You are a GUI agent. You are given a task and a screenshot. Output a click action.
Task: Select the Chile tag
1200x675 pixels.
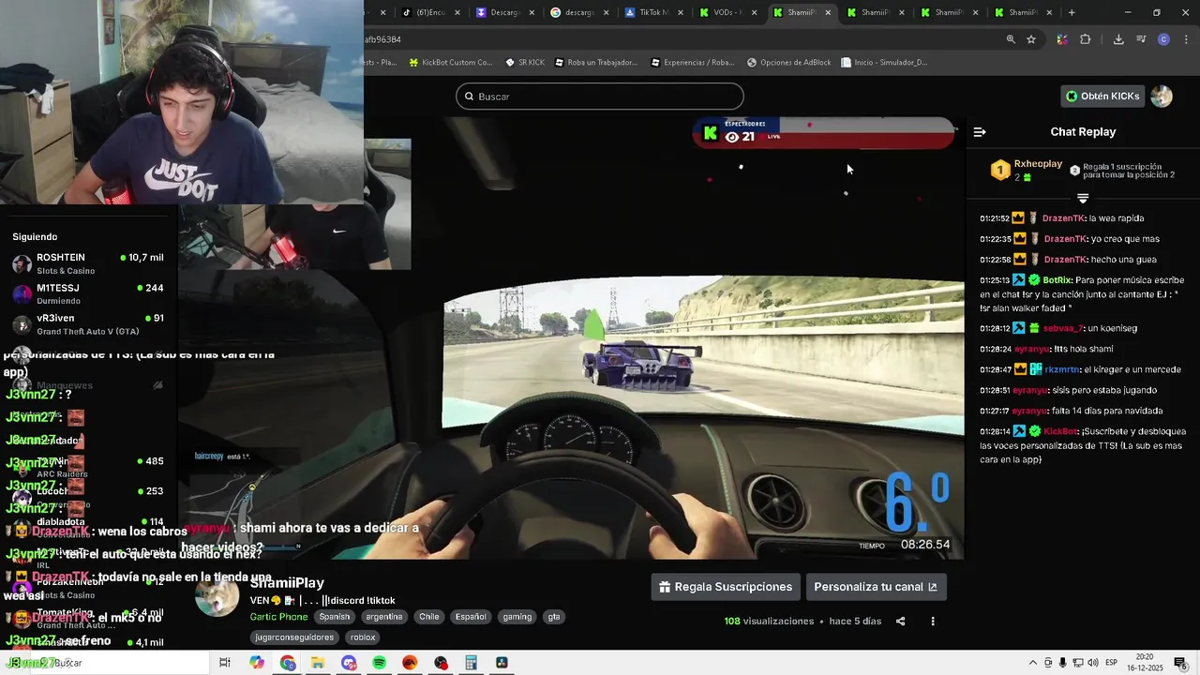429,617
